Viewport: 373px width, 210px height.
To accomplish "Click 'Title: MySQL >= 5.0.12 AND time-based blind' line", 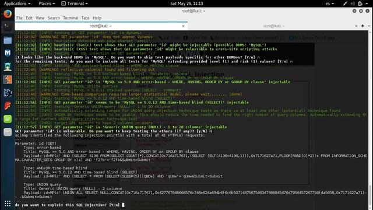I will tap(80, 172).
